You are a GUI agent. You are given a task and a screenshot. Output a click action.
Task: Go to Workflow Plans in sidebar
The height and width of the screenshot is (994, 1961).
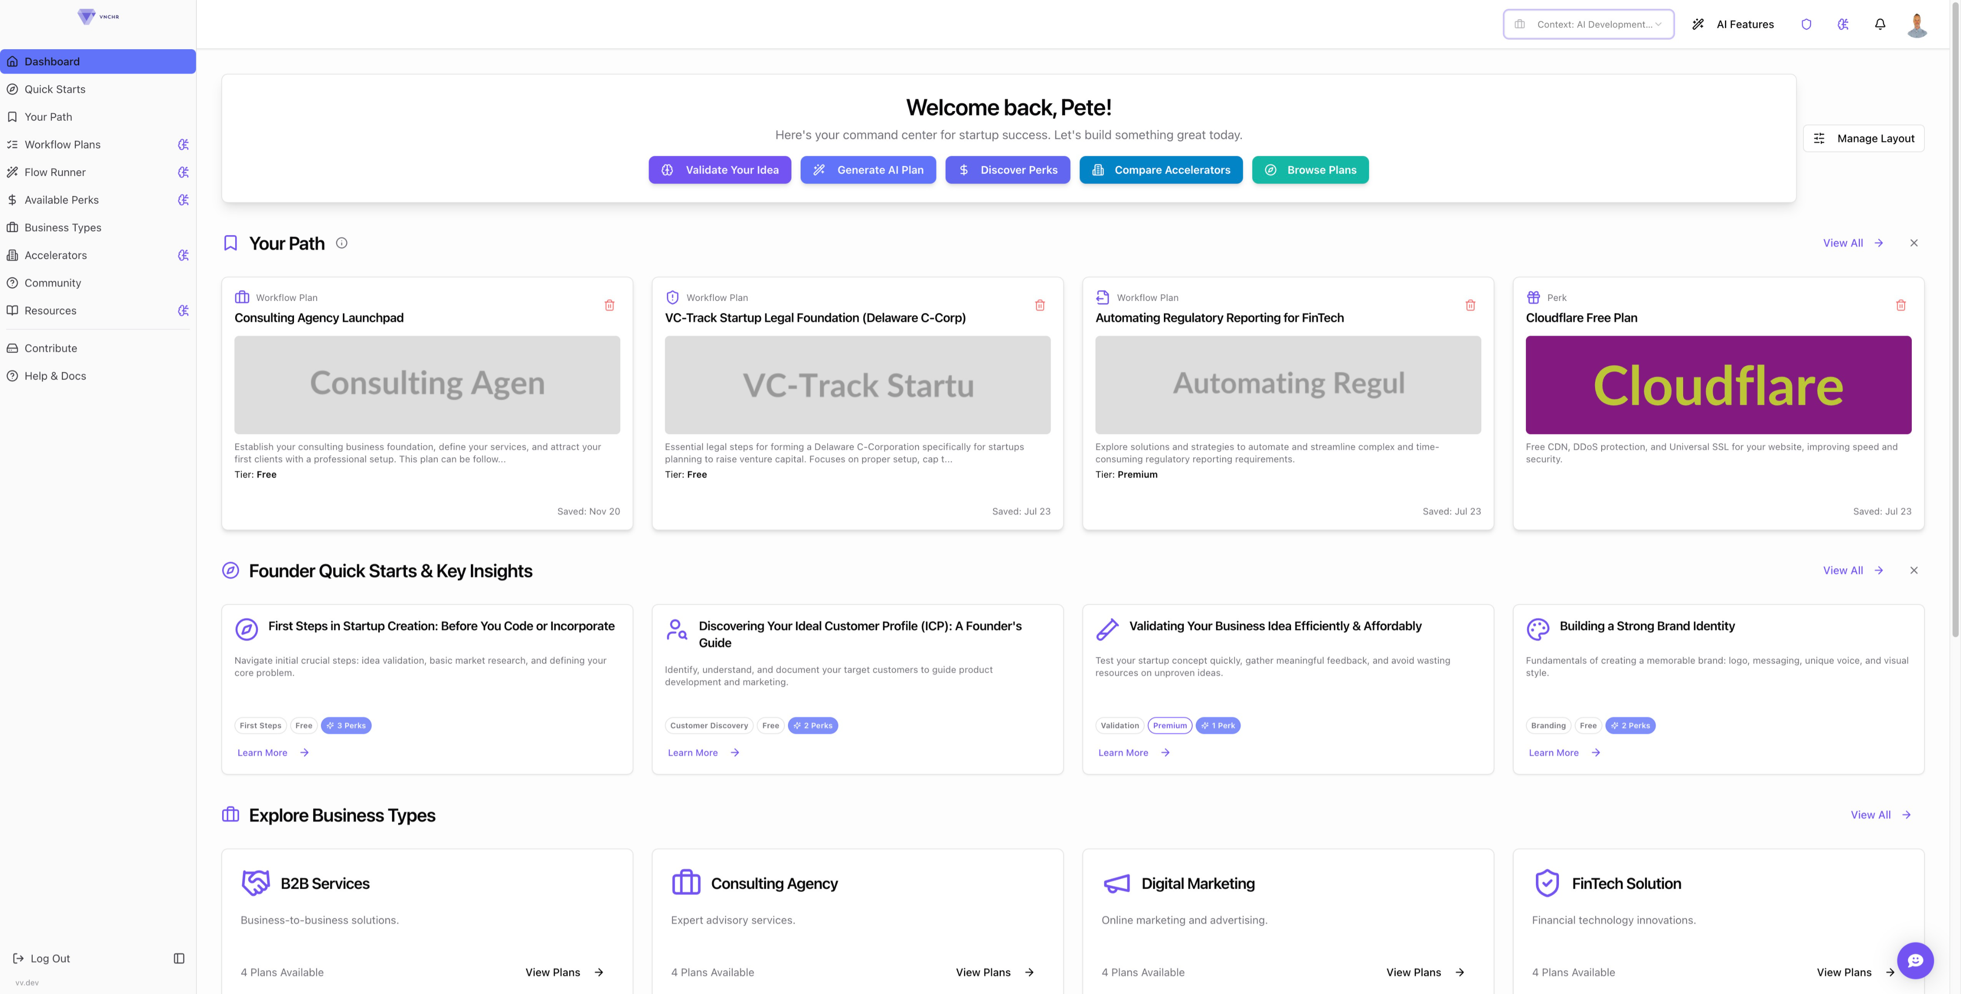(x=62, y=145)
